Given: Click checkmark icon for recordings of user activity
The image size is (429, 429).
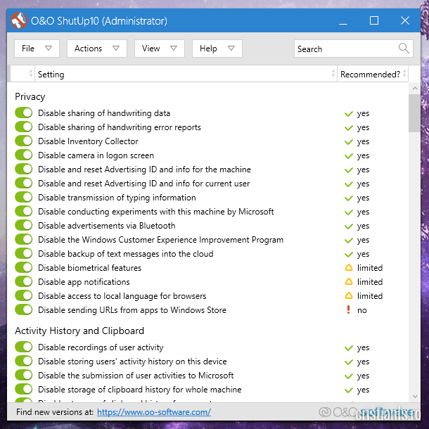Looking at the screenshot, I should pyautogui.click(x=349, y=347).
